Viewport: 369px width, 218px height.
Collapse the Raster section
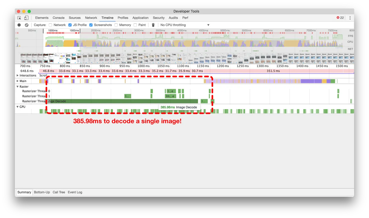[18, 87]
